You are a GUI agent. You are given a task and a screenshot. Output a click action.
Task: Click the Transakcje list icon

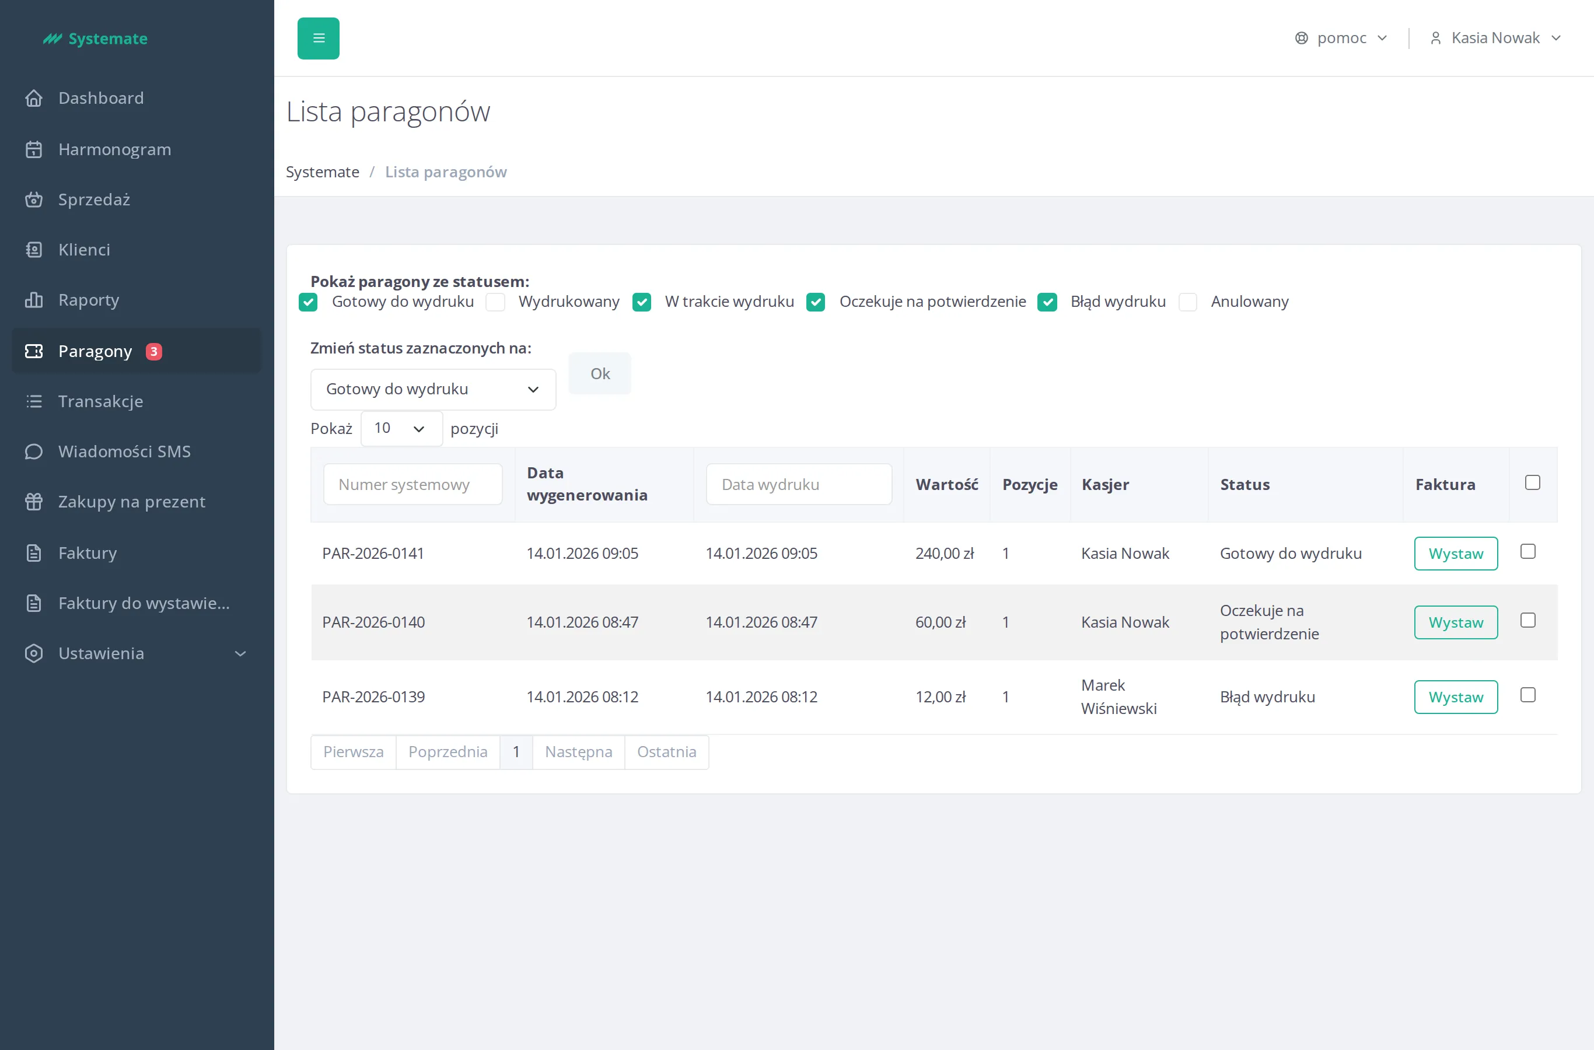click(33, 401)
